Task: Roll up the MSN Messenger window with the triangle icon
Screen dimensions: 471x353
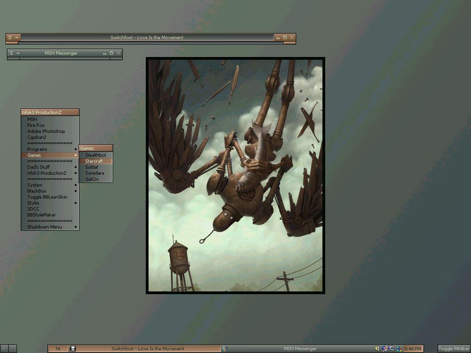Action: coord(18,53)
